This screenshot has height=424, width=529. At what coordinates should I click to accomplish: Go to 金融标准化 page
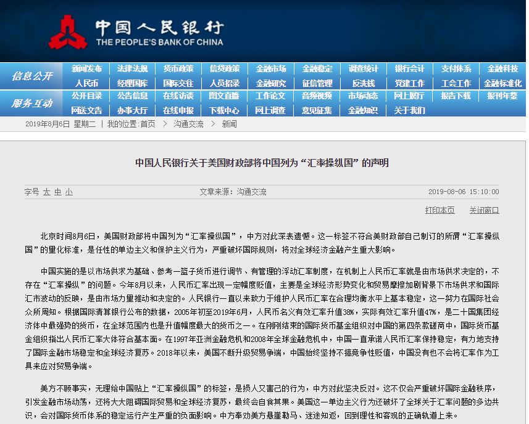click(x=502, y=83)
